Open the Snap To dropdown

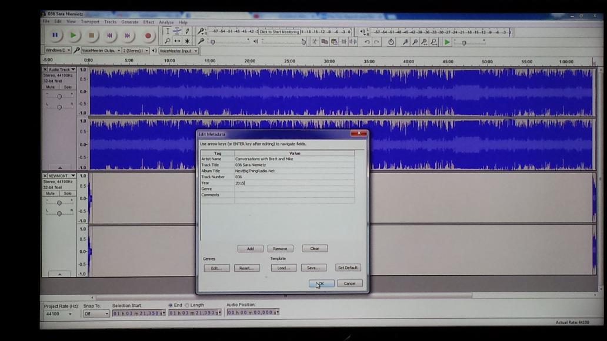[96, 313]
